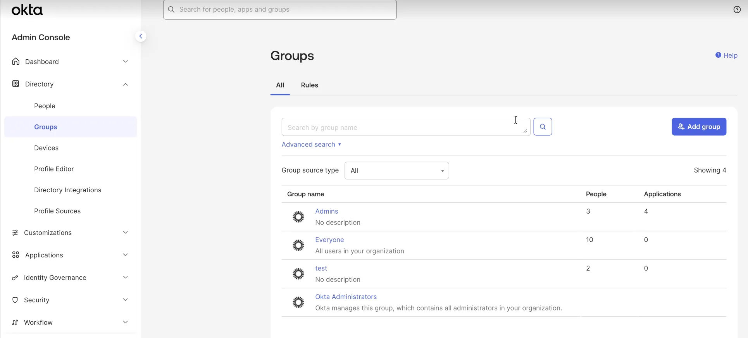This screenshot has width=748, height=338.
Task: Click the Identity Governance key icon
Action: 15,278
